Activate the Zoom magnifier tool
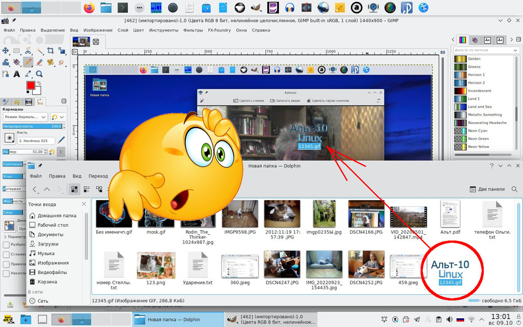 coord(39,74)
